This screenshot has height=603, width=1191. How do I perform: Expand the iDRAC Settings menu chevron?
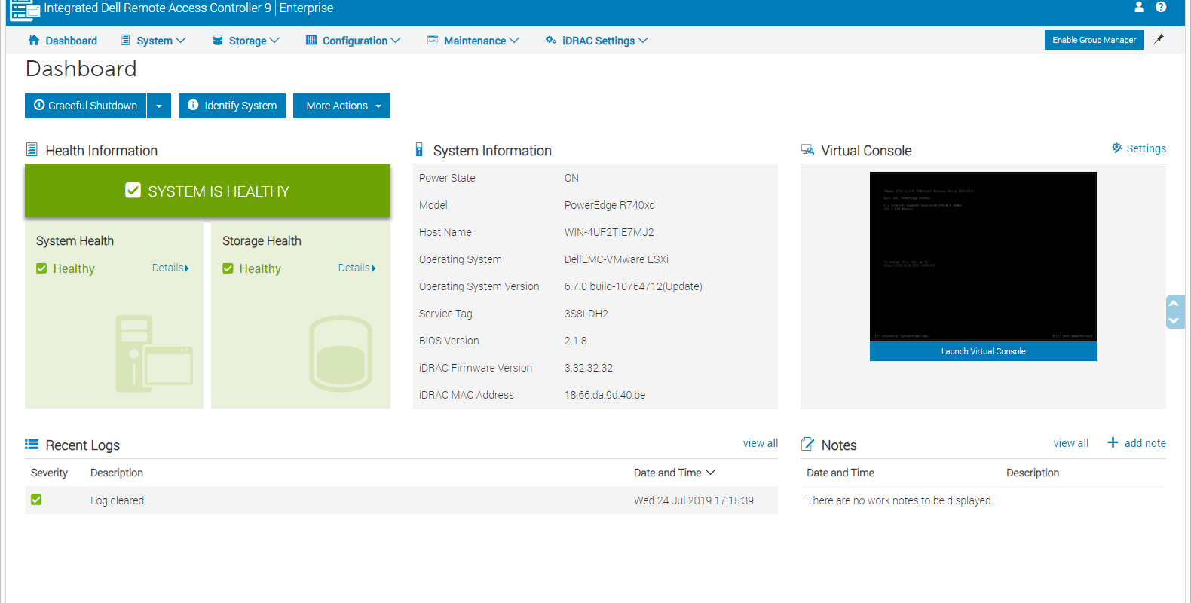[x=643, y=41]
